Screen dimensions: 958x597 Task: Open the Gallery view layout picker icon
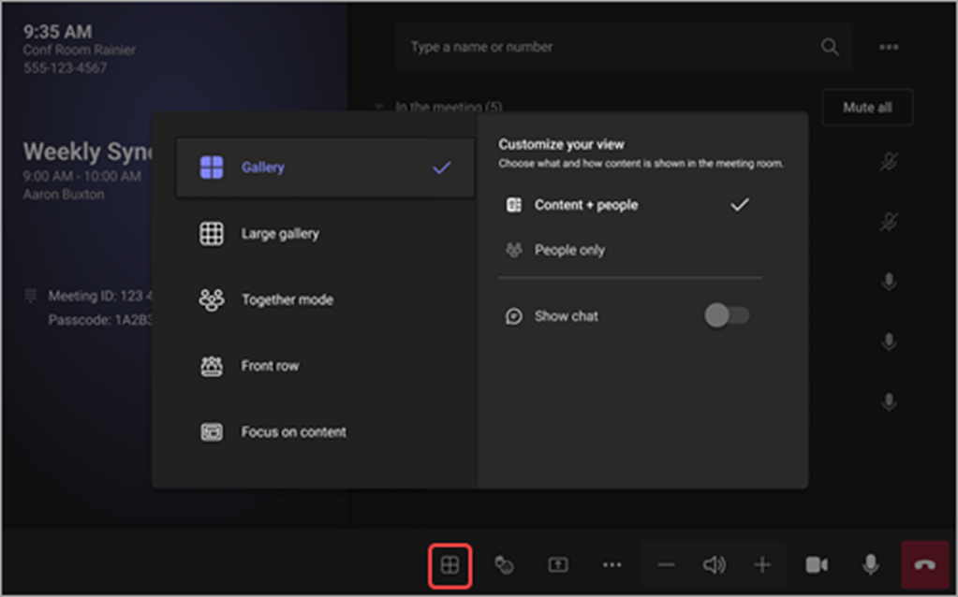pyautogui.click(x=452, y=564)
